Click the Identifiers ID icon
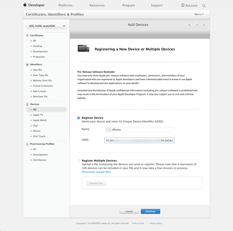This screenshot has height=231, width=233. click(x=27, y=64)
